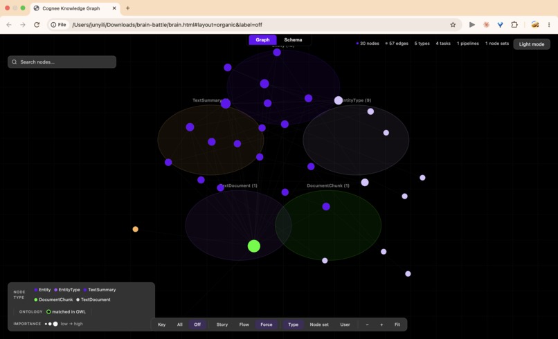Open a new browser tab

coord(128,8)
